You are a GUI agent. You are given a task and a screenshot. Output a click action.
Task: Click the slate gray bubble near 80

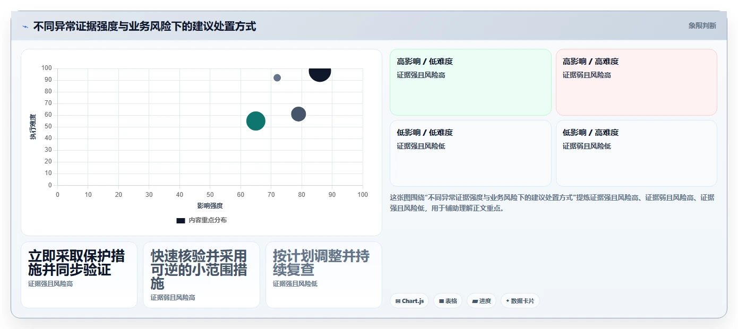pyautogui.click(x=298, y=114)
